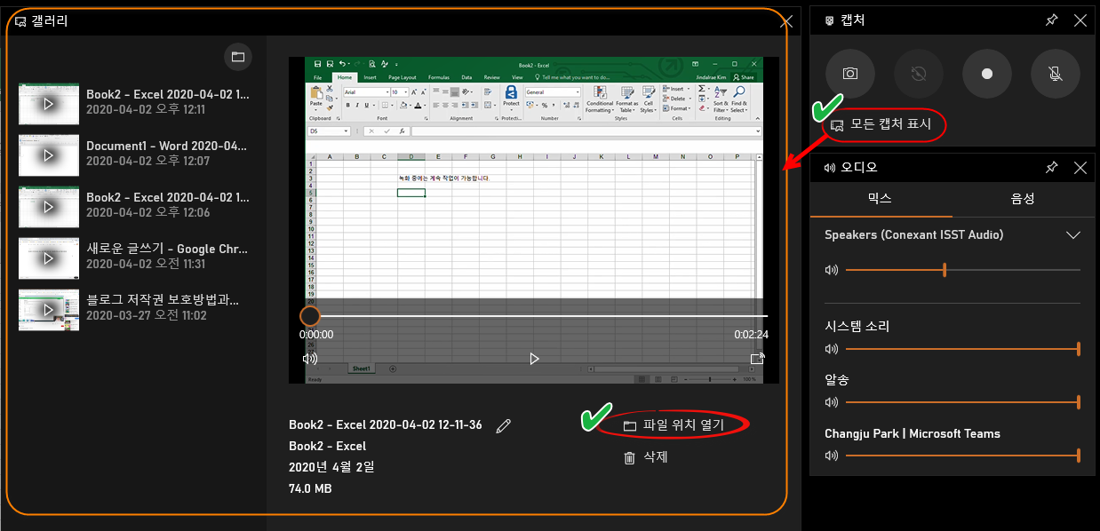The image size is (1100, 531).
Task: Pin the Capture widget
Action: click(1051, 20)
